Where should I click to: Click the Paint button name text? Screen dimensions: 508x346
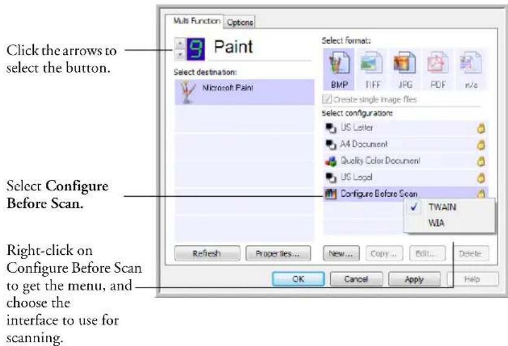coord(233,47)
